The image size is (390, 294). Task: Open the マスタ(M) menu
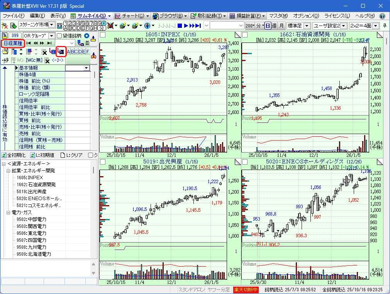(x=278, y=16)
